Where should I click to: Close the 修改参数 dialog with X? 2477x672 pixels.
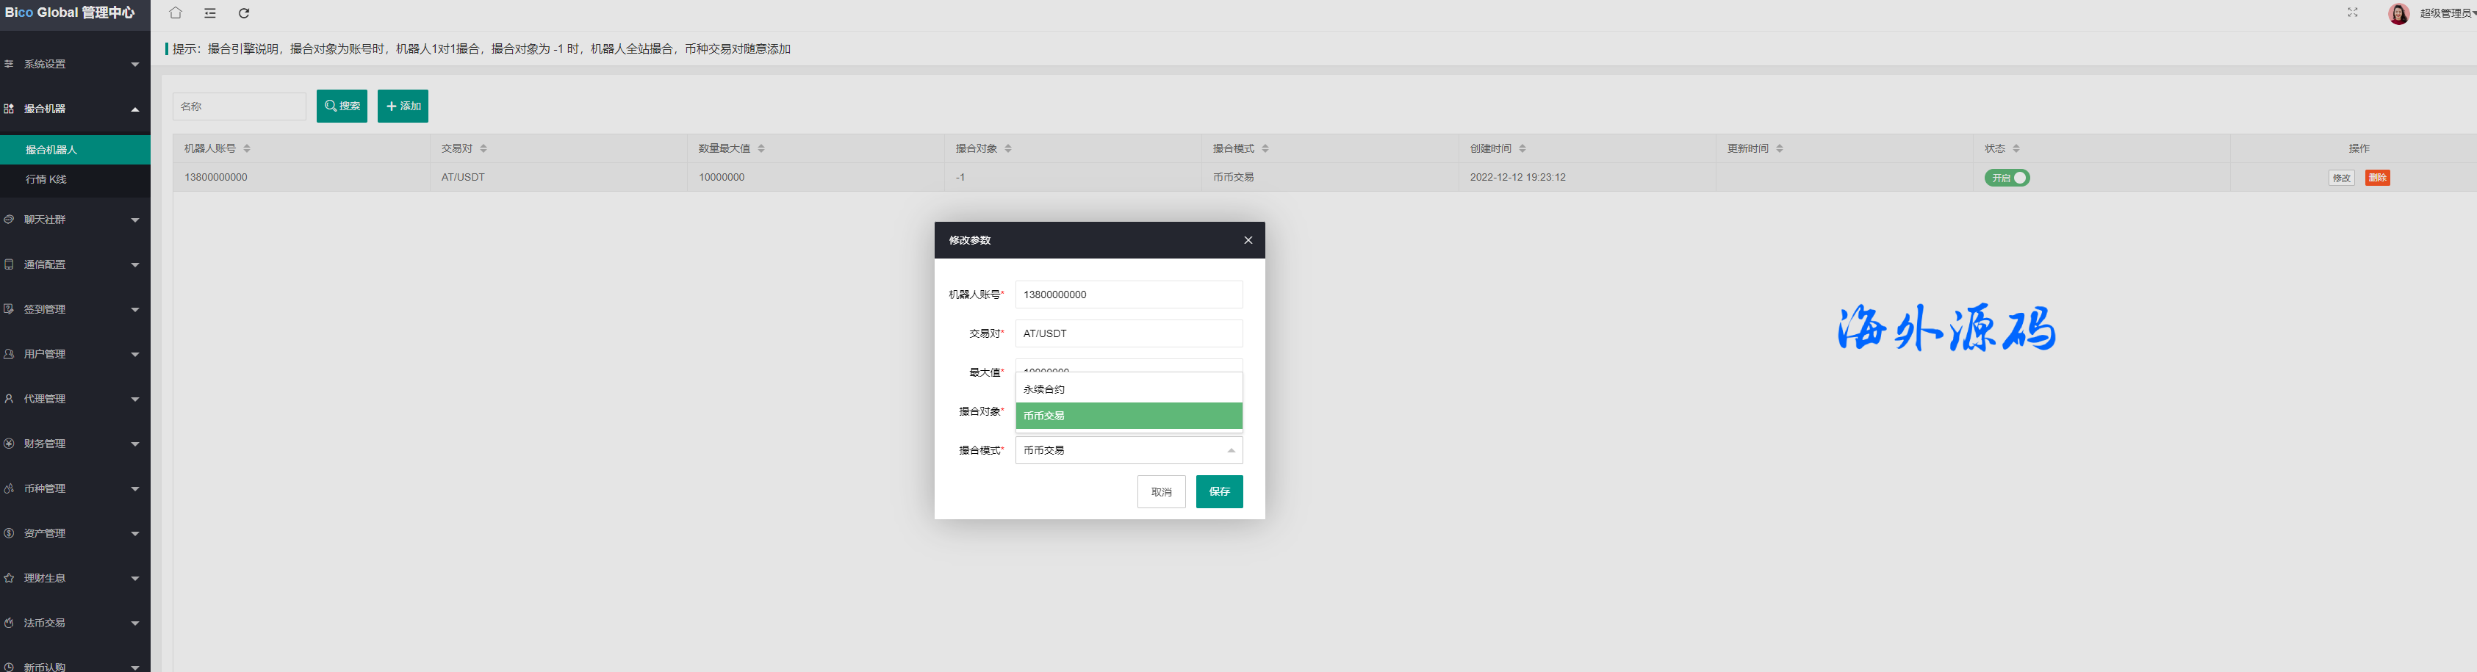pos(1248,240)
